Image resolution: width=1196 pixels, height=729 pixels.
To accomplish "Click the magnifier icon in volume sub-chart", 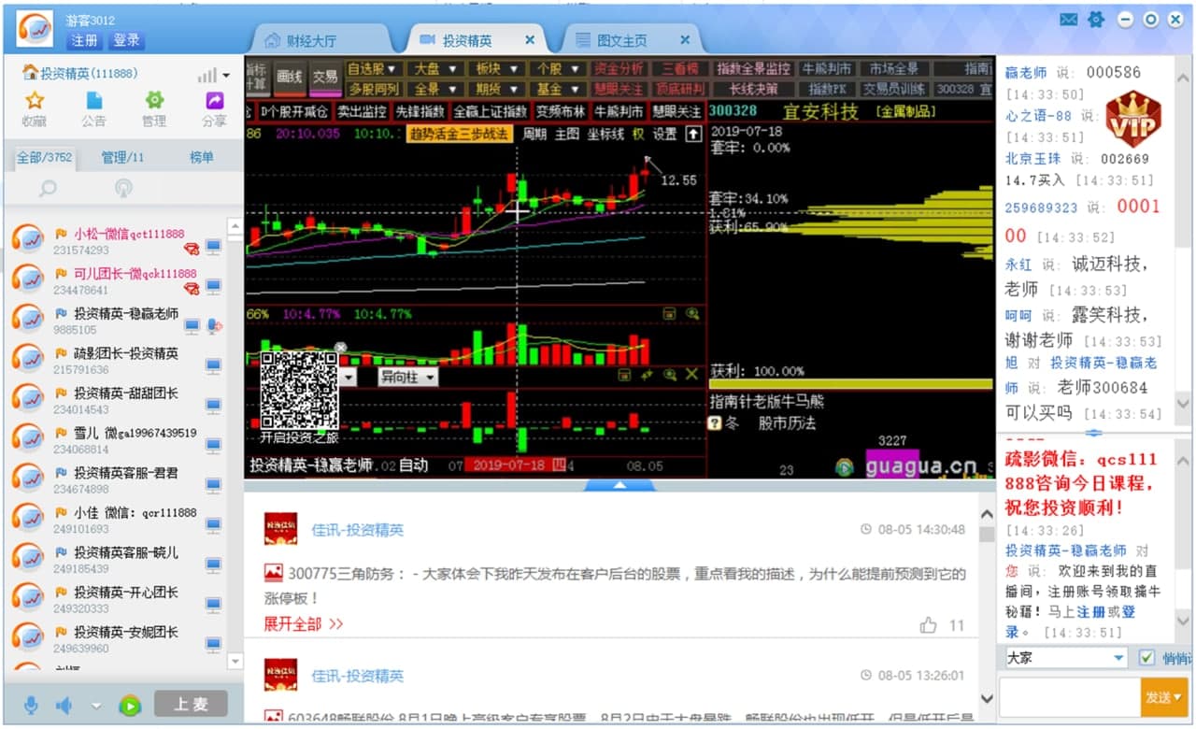I will [691, 315].
